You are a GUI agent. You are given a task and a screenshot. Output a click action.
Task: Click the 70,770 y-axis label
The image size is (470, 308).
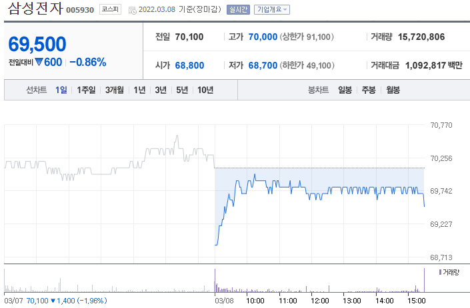pyautogui.click(x=441, y=125)
